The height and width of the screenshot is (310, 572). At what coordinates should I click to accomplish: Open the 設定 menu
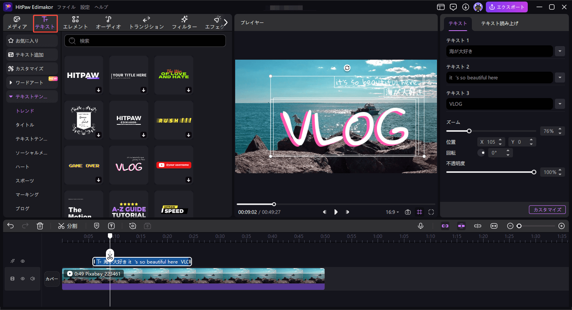pyautogui.click(x=85, y=7)
